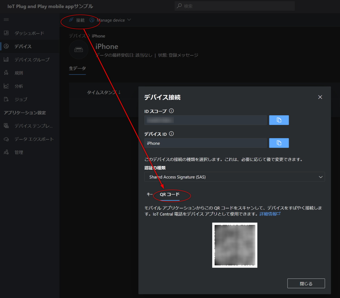Open the デバイス グループ sidebar icon
The width and height of the screenshot is (340, 298).
click(6, 59)
